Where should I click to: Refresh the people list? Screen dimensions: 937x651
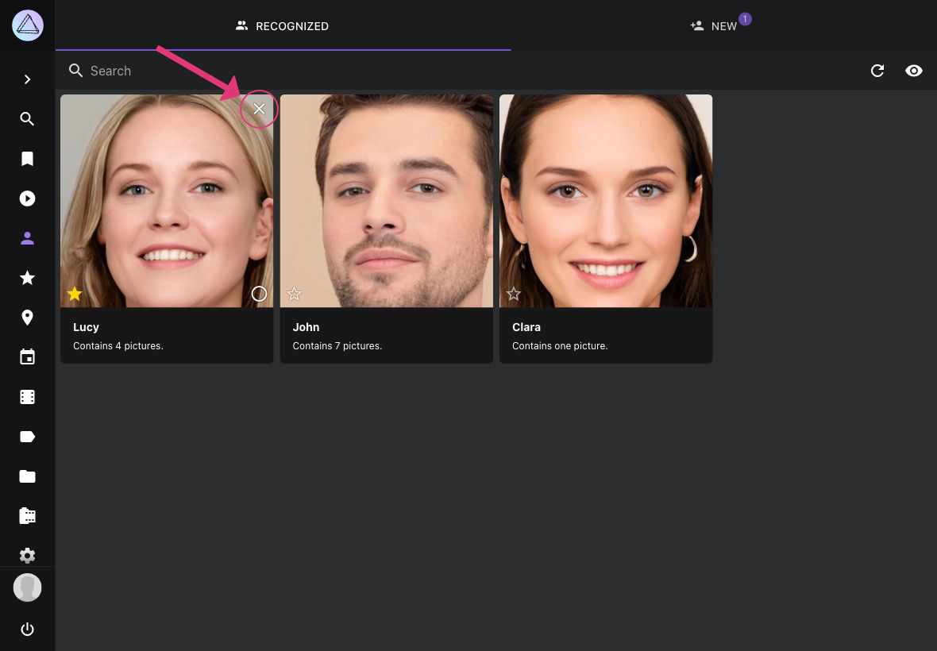(x=877, y=71)
